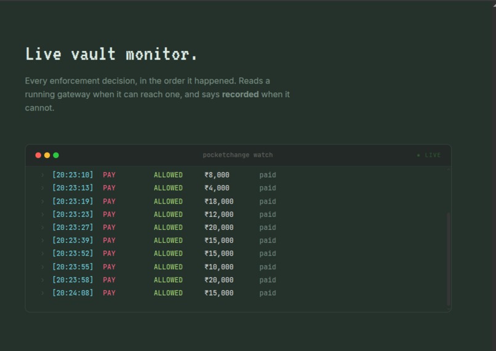The height and width of the screenshot is (351, 496).
Task: Click ALLOWED in the 20:24:08 row
Action: coord(168,293)
